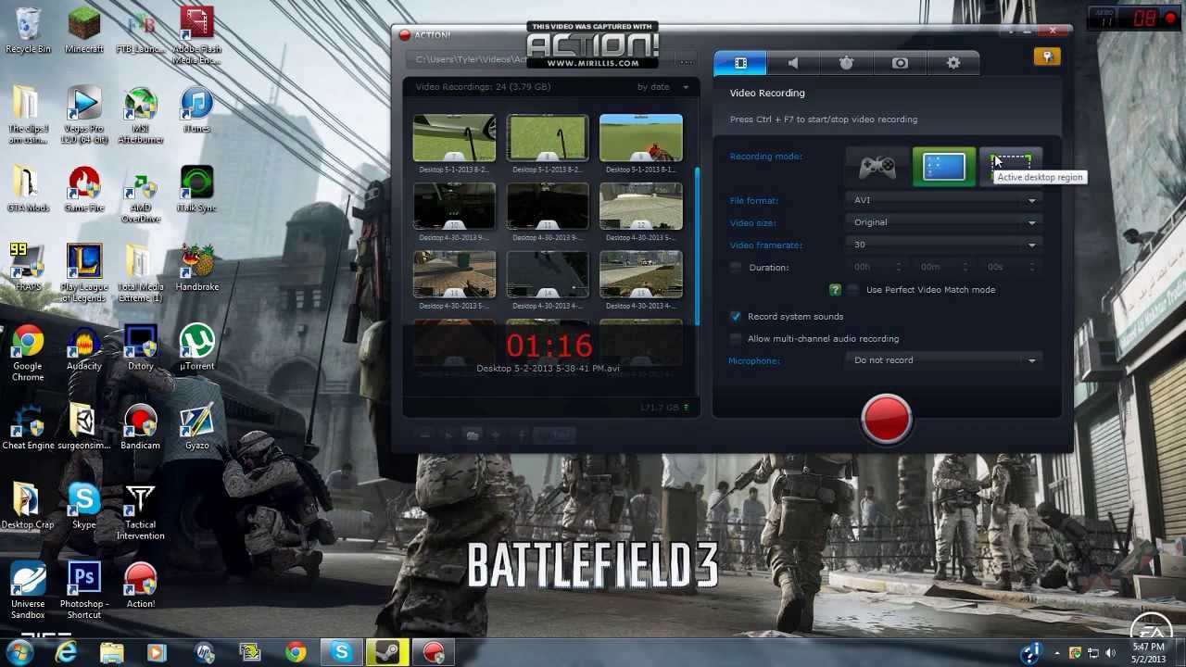1186x667 pixels.
Task: Select the Audacity desktop icon
Action: pos(84,347)
